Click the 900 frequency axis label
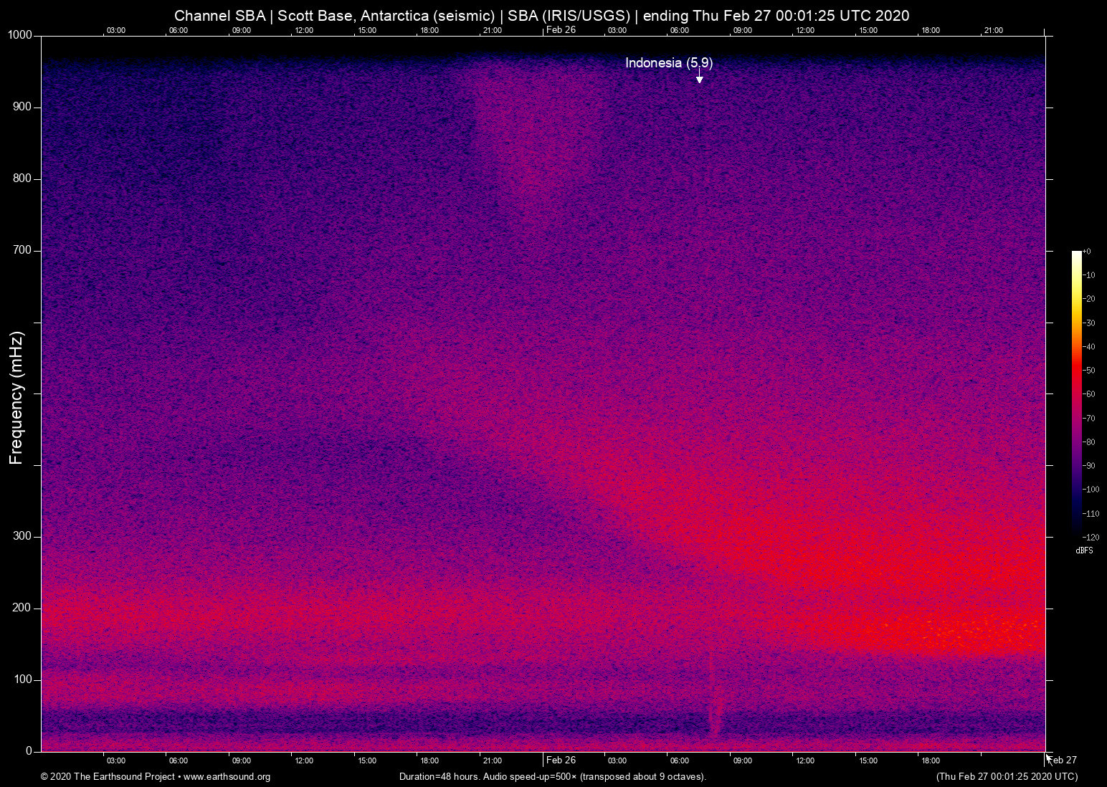This screenshot has height=787, width=1107. tap(23, 107)
